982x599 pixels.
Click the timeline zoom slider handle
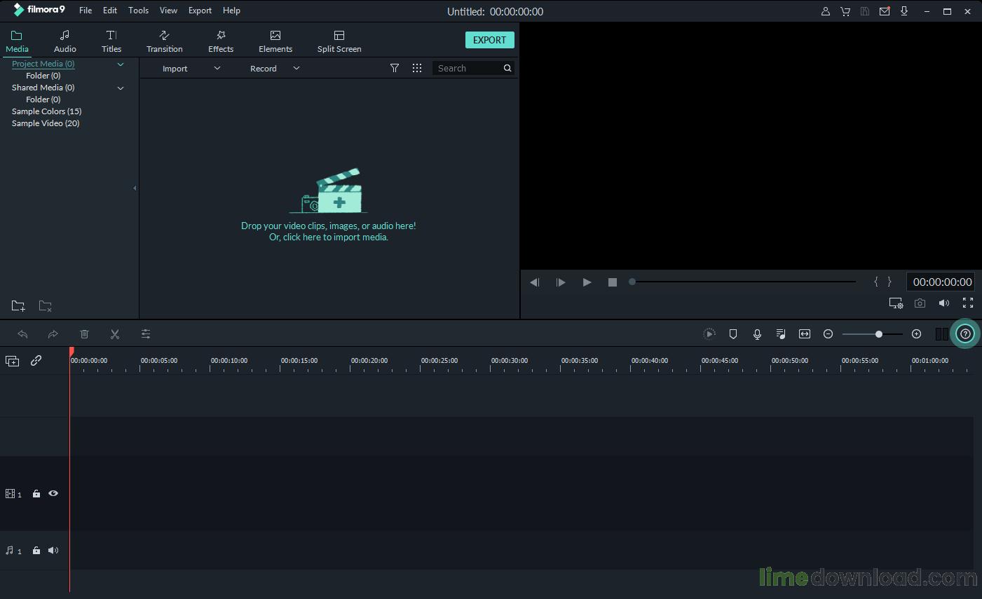(878, 334)
